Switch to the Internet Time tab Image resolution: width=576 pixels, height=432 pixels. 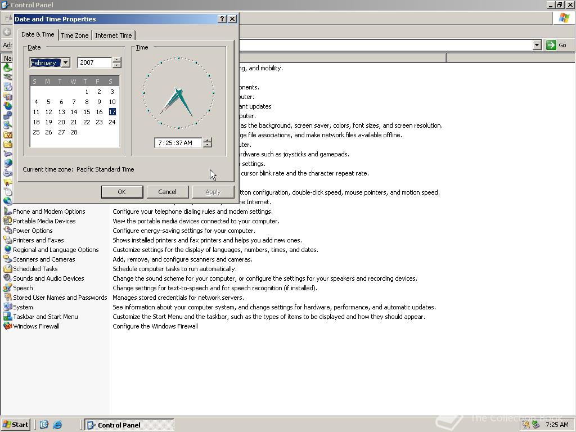click(114, 35)
